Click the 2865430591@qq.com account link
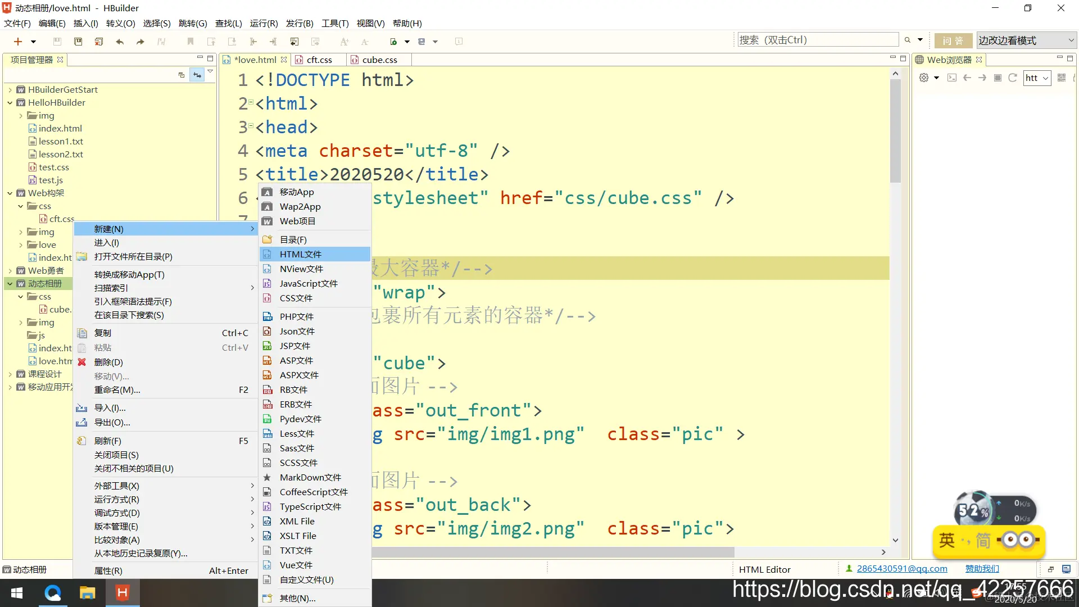The image size is (1079, 607). (x=901, y=569)
